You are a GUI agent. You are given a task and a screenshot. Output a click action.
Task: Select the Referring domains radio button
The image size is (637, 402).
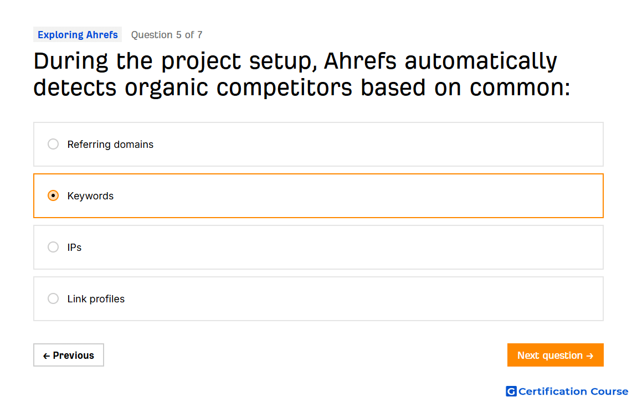53,144
